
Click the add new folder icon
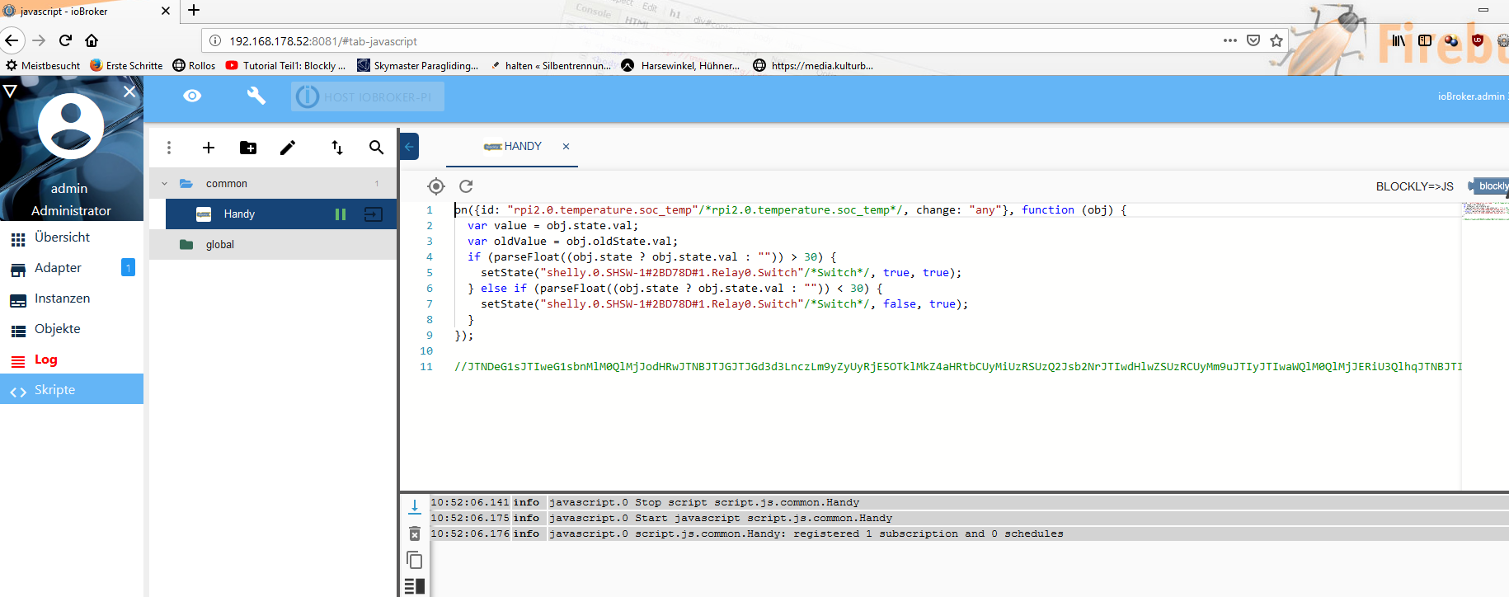[x=248, y=148]
